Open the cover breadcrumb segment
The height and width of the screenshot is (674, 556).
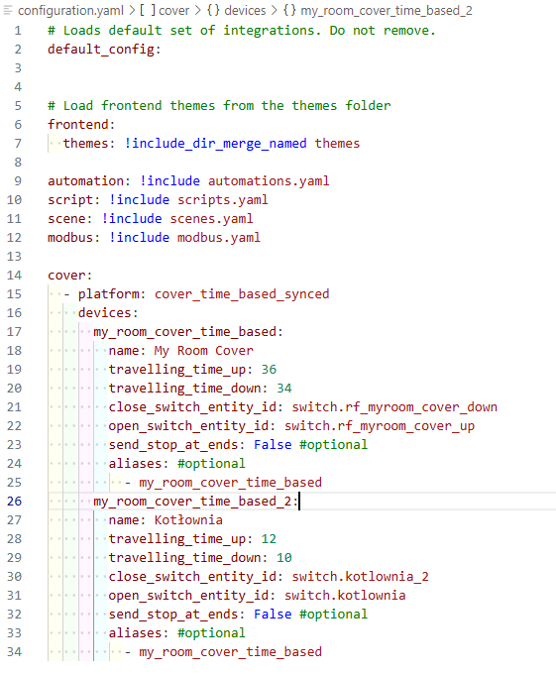tap(174, 10)
